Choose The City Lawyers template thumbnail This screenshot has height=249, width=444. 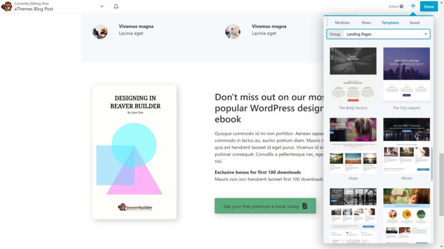406,74
